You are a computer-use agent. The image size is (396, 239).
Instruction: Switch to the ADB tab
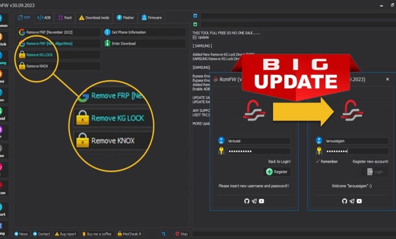click(x=44, y=17)
